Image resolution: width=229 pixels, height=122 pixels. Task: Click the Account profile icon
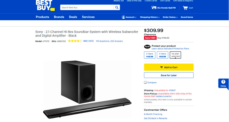tap(123, 17)
